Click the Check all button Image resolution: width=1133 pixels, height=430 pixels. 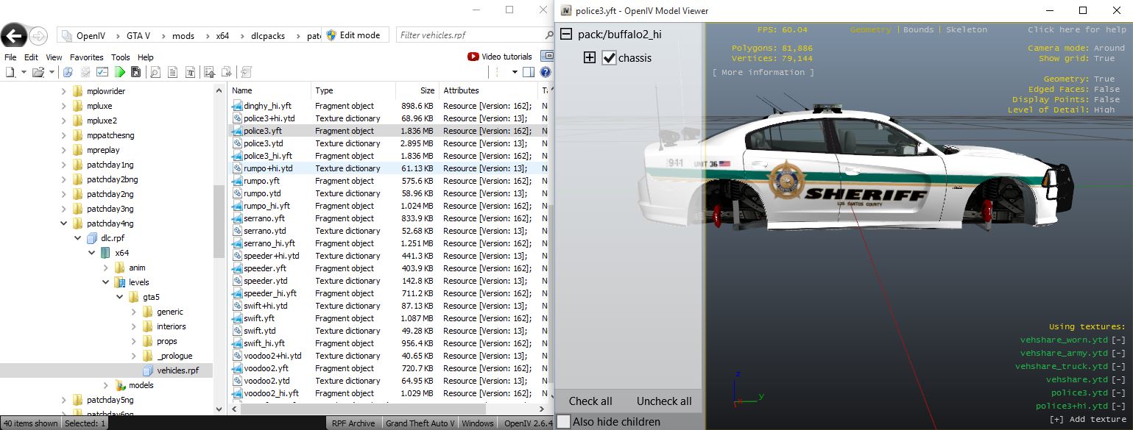coord(590,401)
